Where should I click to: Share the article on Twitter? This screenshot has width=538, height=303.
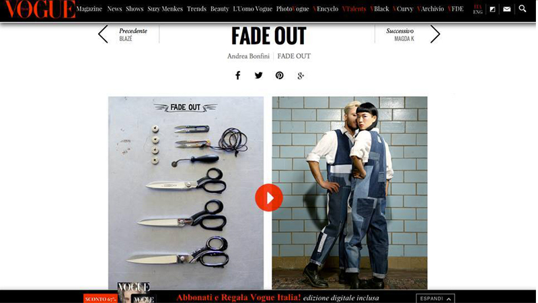click(x=259, y=75)
